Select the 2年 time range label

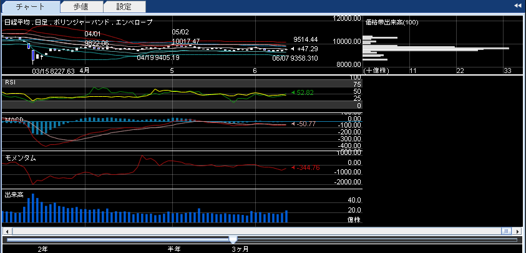point(42,249)
